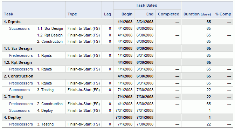Viewport: 235px width, 129px height.
Task: Select the Type column header
Action: (72, 14)
